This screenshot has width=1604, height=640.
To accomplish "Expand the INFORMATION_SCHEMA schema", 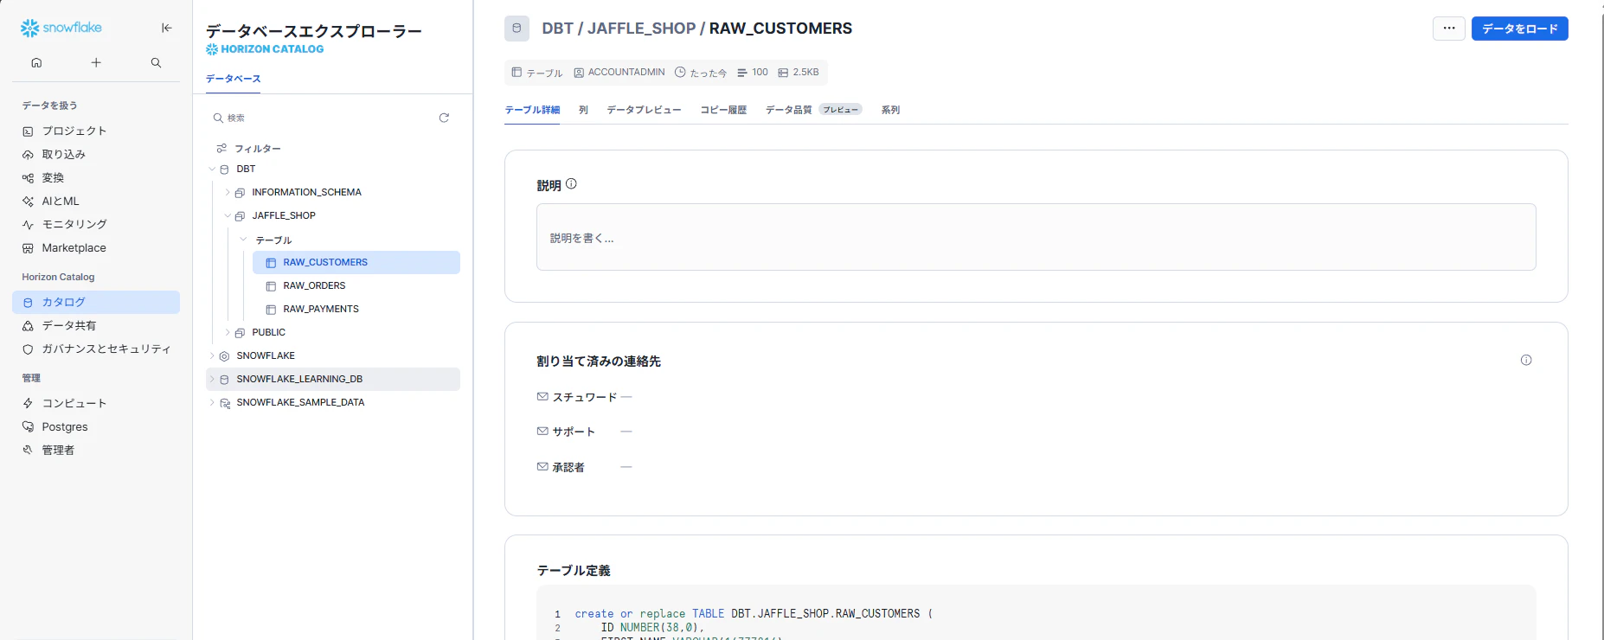I will pyautogui.click(x=228, y=192).
